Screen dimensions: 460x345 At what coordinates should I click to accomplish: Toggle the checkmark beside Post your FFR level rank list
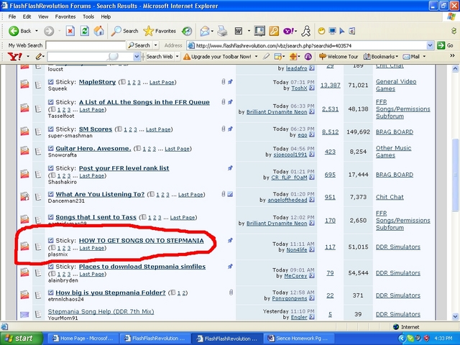pos(51,168)
